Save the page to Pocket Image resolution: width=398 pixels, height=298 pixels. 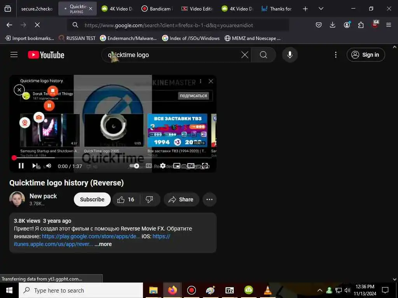pos(319,25)
